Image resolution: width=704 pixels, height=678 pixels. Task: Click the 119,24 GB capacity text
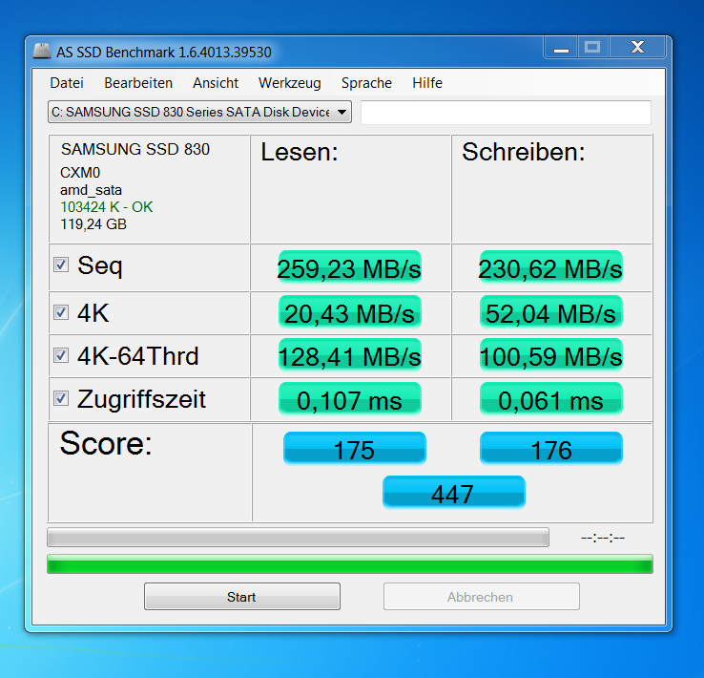(x=93, y=223)
